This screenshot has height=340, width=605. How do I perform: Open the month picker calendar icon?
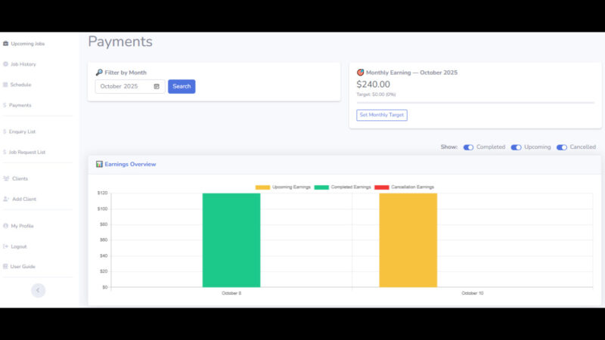[157, 87]
